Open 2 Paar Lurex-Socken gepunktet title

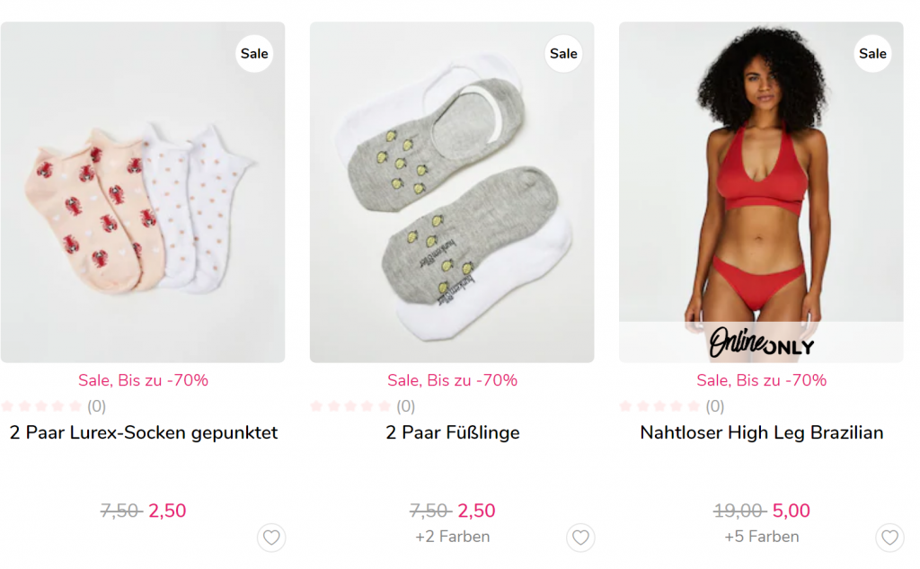click(144, 432)
